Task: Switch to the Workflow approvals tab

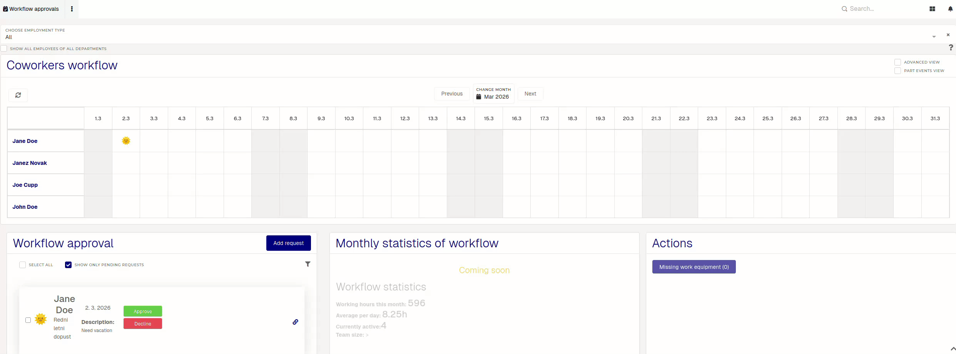Action: click(x=31, y=9)
